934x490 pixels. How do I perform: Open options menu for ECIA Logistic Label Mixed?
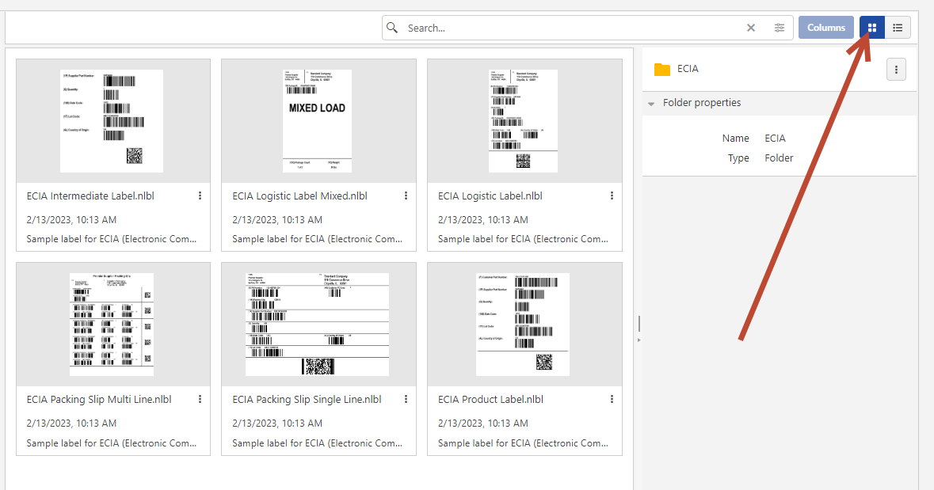[406, 196]
